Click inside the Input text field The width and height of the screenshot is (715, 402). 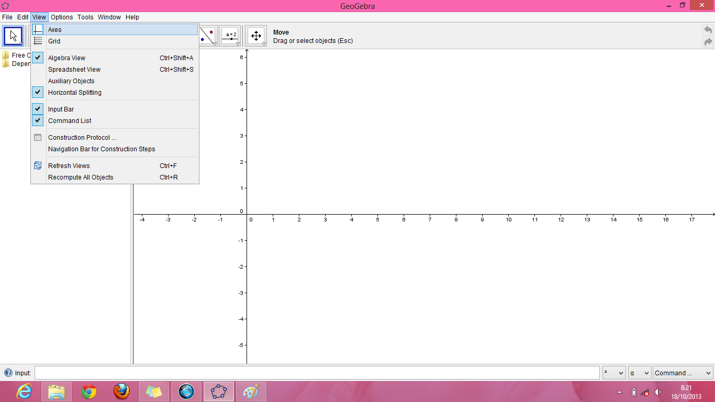(x=317, y=373)
